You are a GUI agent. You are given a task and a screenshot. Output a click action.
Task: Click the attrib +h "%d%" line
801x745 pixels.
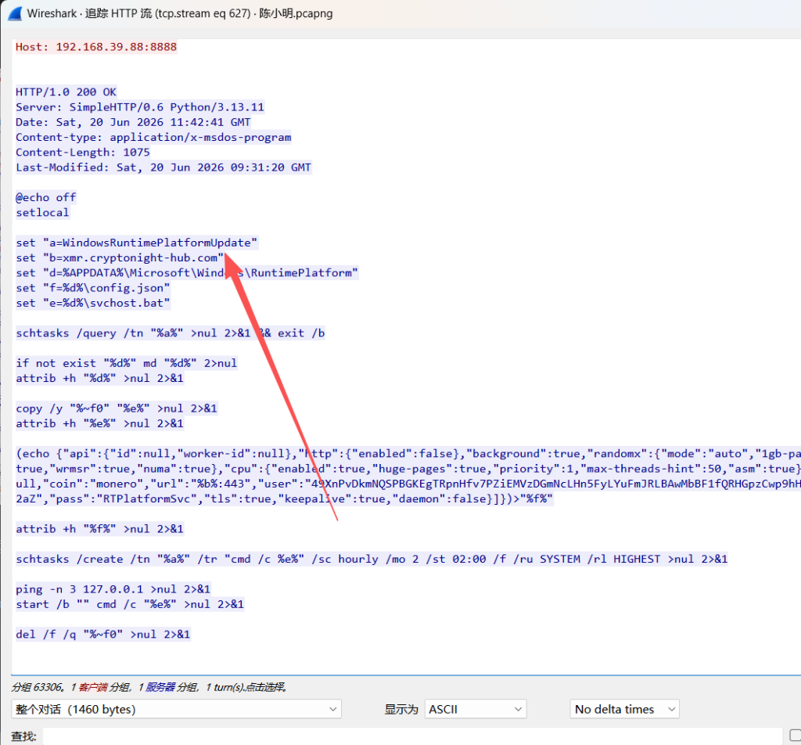(x=99, y=379)
